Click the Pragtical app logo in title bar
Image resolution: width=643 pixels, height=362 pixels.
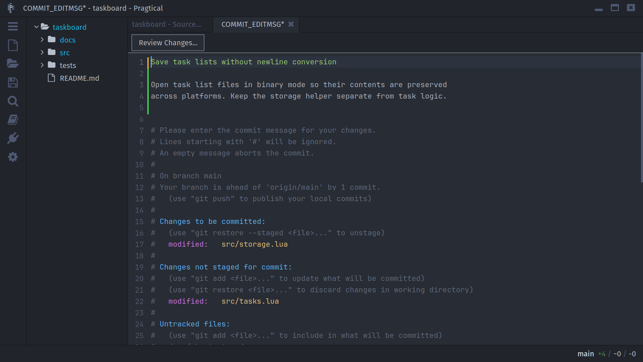(11, 8)
